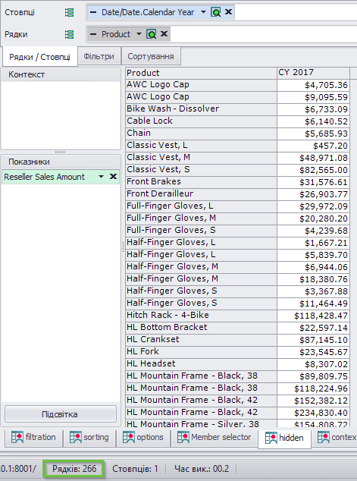Click the Стовпці list icon
Image resolution: width=357 pixels, height=481 pixels.
coord(69,13)
